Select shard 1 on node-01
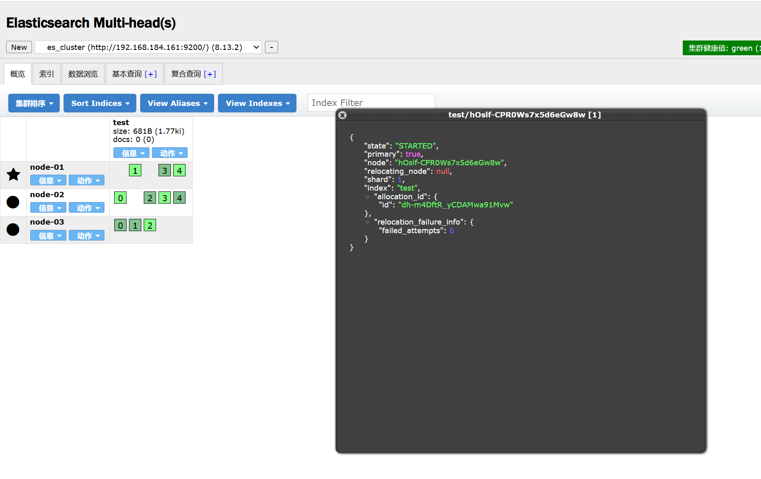 (x=135, y=171)
